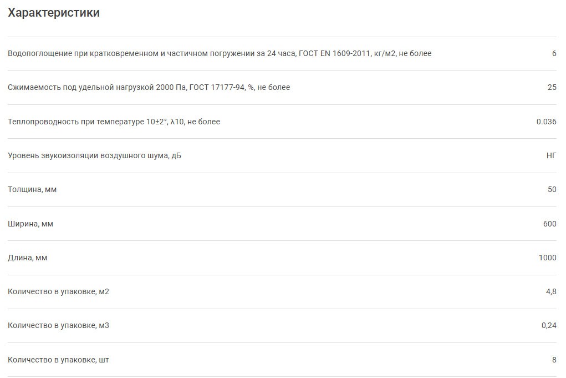This screenshot has height=378, width=566.
Task: Select the Длина, мм label
Action: pyautogui.click(x=28, y=258)
